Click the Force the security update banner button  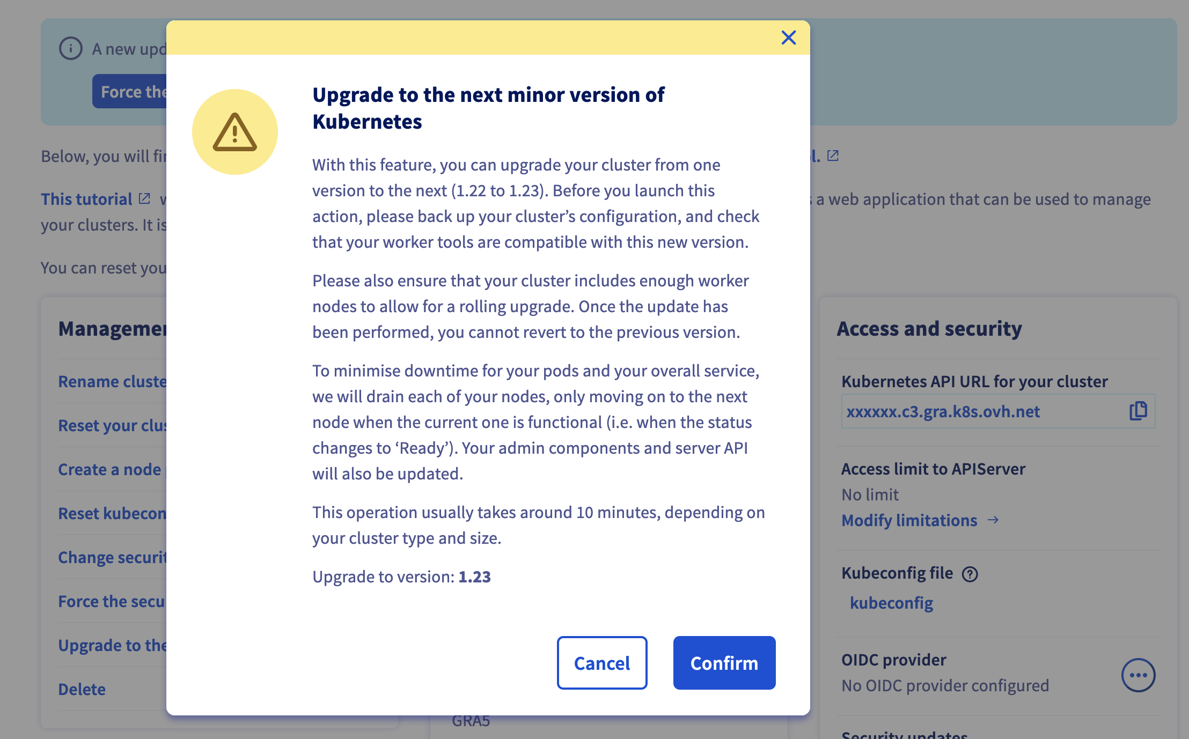tap(130, 91)
